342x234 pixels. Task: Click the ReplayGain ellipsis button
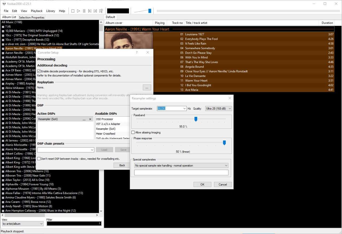point(147,88)
